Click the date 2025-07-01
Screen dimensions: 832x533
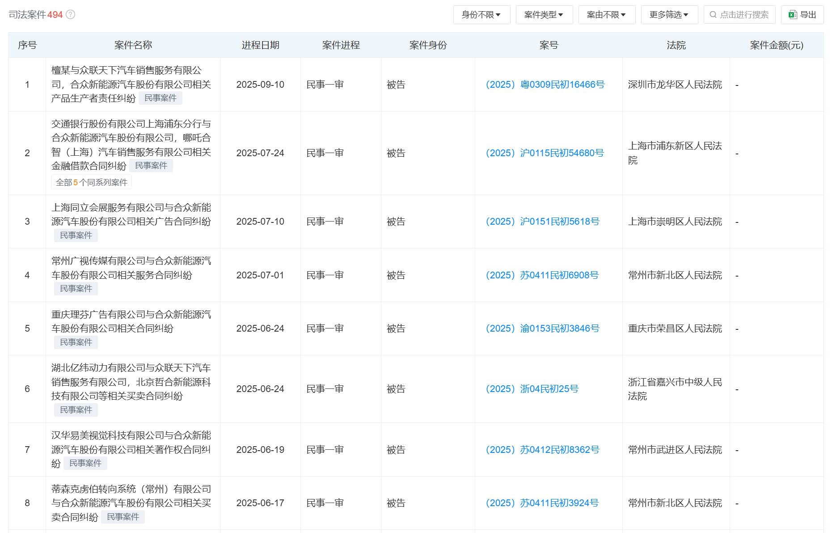pyautogui.click(x=260, y=275)
